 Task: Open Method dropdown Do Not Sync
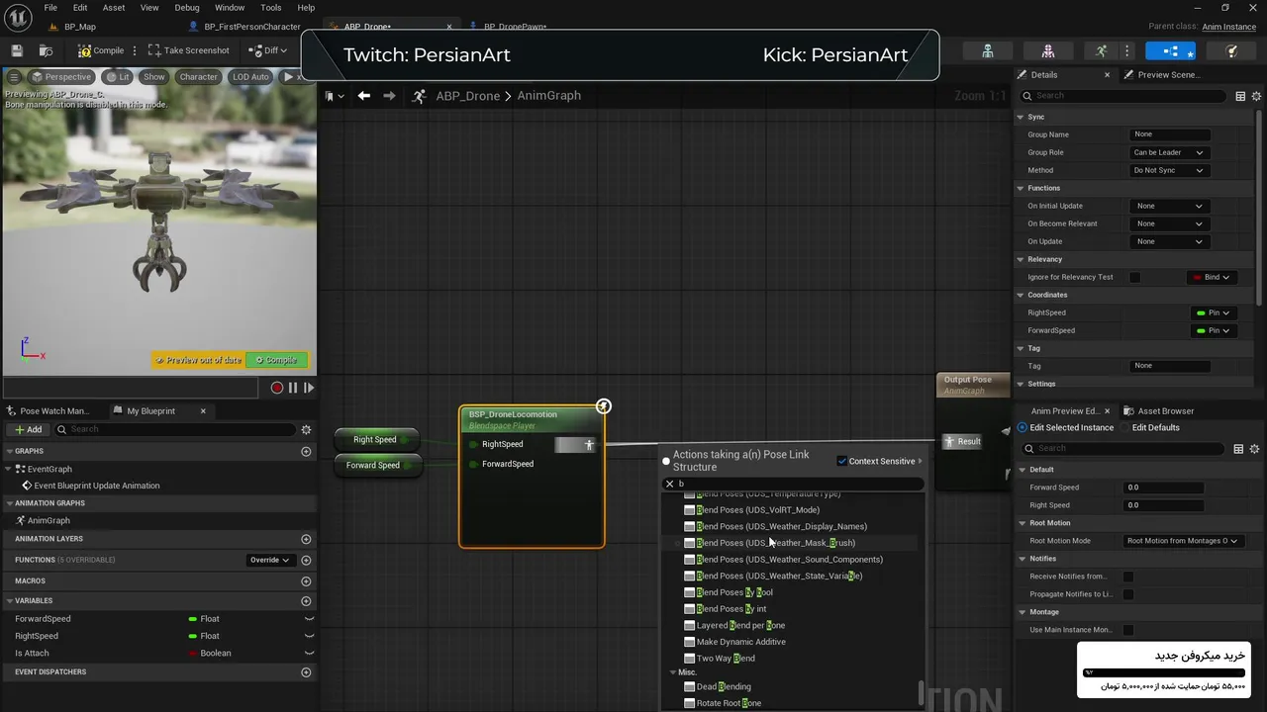point(1169,170)
